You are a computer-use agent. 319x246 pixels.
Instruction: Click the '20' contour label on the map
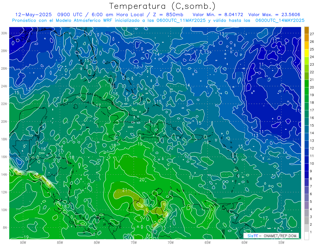pos(142,180)
